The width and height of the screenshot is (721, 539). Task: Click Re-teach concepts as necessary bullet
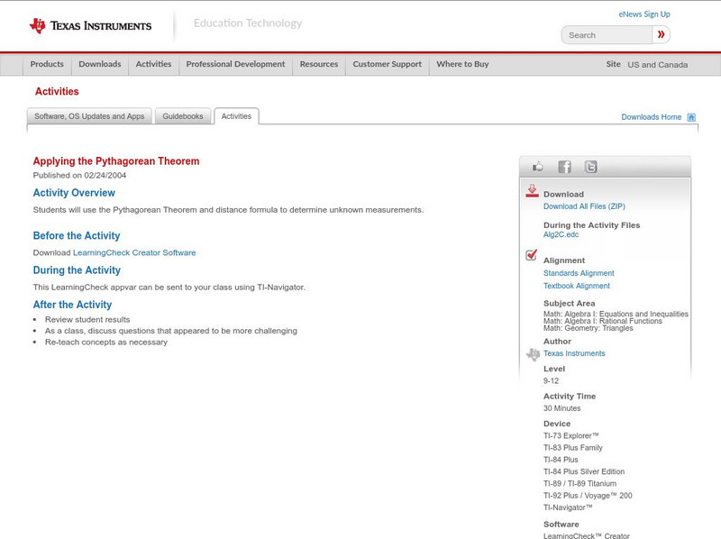[x=106, y=343]
